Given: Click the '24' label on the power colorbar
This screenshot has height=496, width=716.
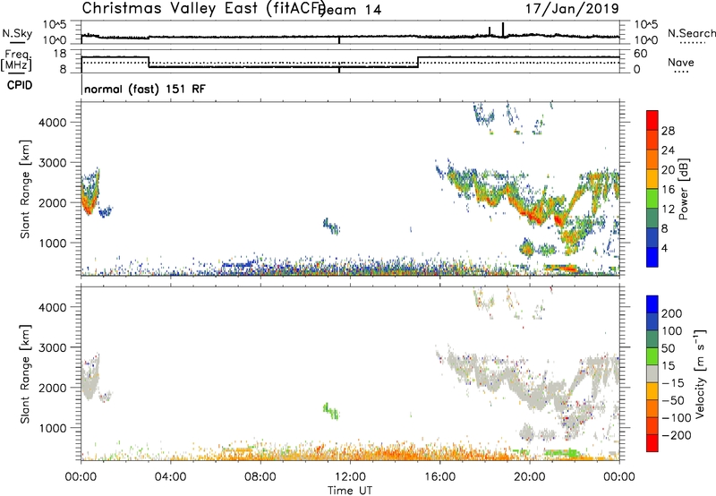Looking at the screenshot, I should 668,150.
